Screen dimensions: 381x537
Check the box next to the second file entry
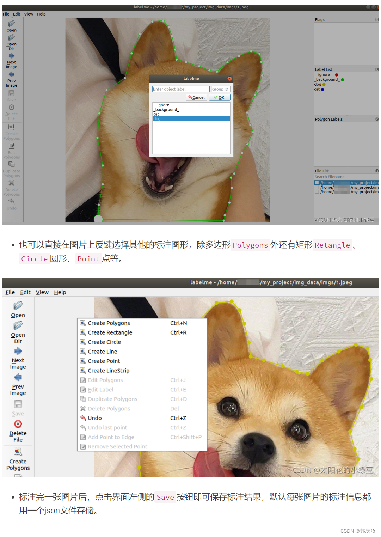[x=317, y=187]
